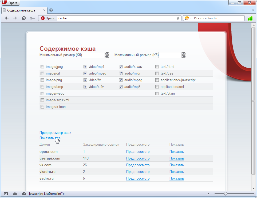Select the Содержимое кэша tab

tap(25, 10)
